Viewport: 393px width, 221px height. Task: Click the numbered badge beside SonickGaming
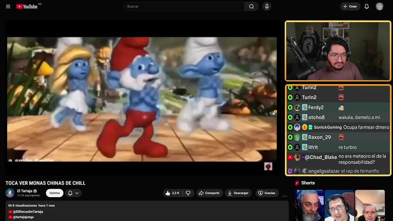point(305,127)
